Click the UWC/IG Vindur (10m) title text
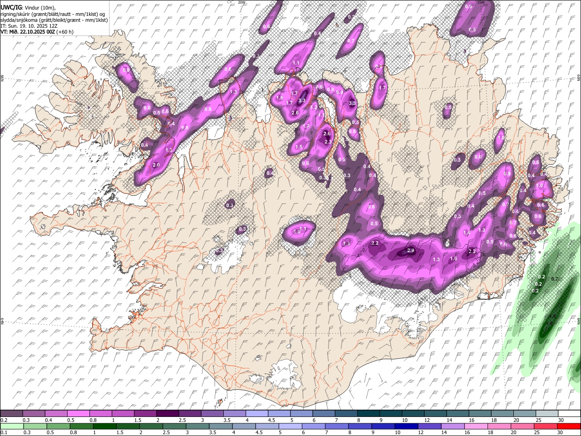Image resolution: width=581 pixels, height=436 pixels. click(28, 8)
